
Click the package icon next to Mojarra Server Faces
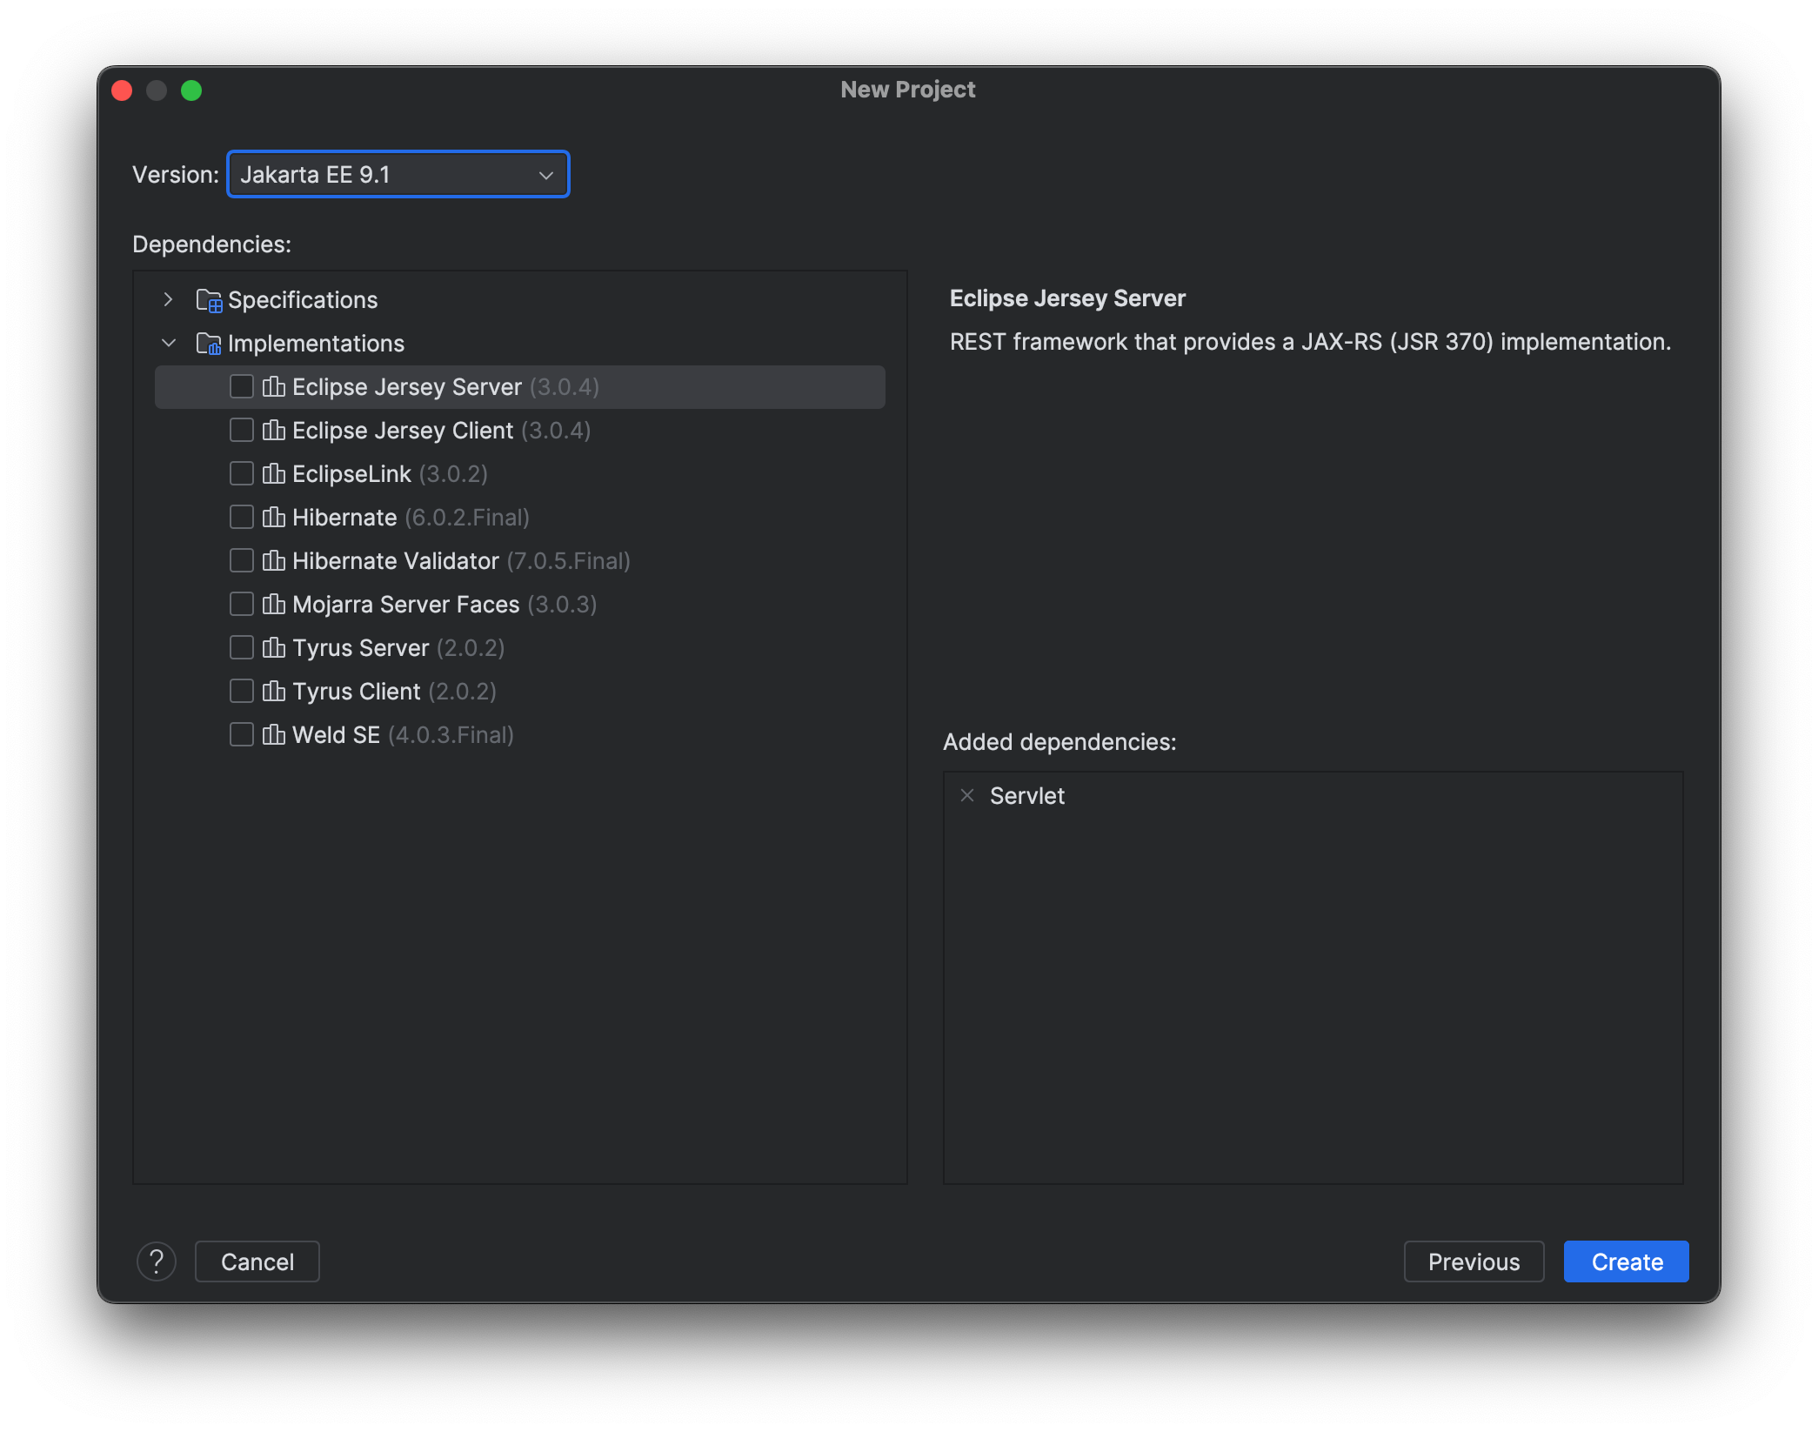[274, 604]
